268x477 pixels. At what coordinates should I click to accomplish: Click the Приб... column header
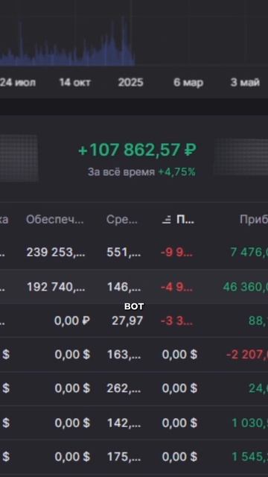click(x=254, y=220)
